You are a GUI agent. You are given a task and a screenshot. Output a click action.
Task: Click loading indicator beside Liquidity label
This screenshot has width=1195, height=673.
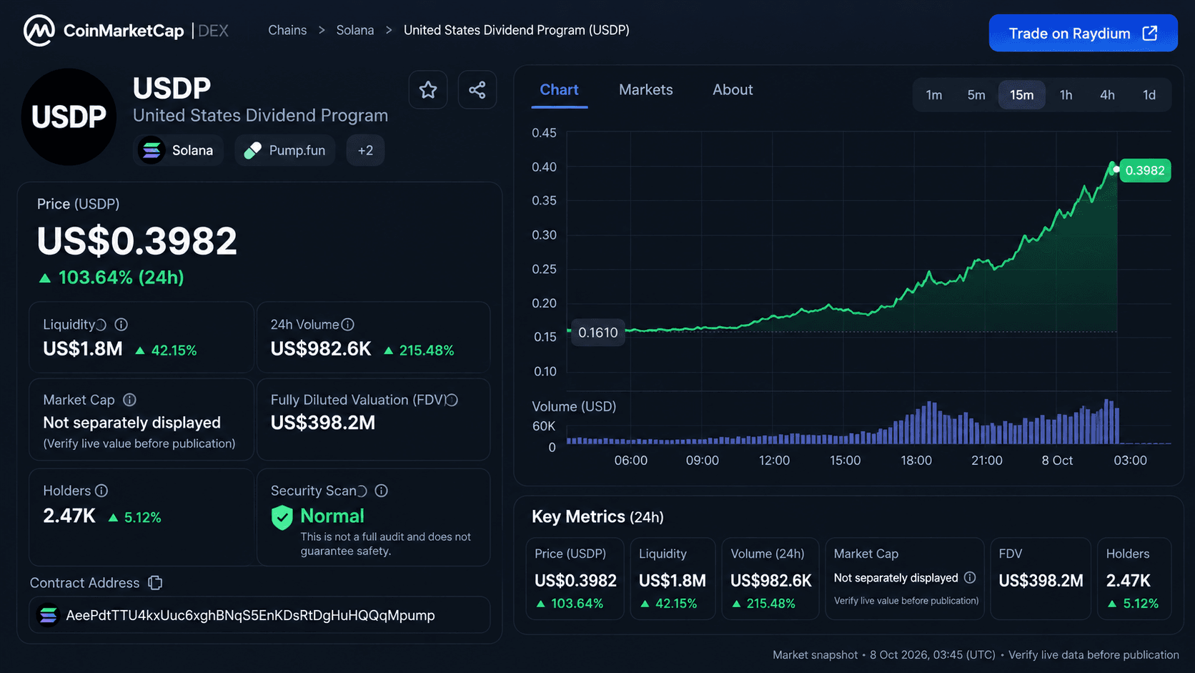point(101,325)
